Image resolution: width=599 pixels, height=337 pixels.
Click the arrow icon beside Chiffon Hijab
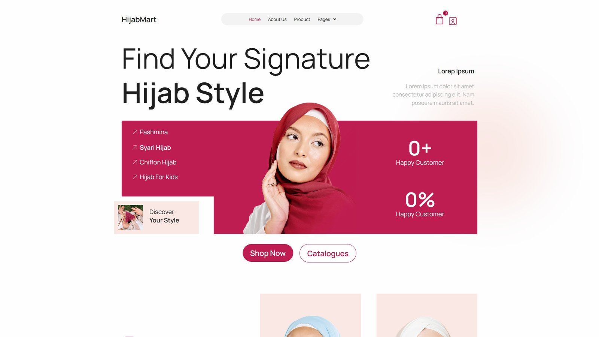[x=135, y=162]
